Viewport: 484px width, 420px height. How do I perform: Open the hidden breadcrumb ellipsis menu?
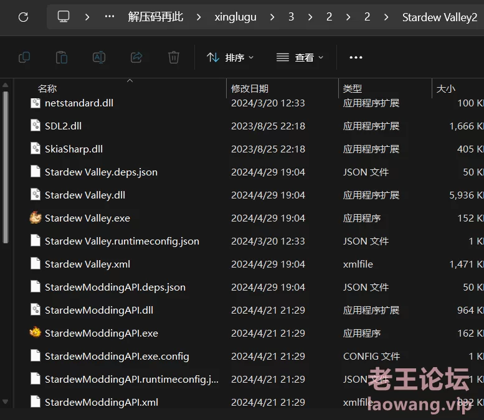tap(110, 17)
